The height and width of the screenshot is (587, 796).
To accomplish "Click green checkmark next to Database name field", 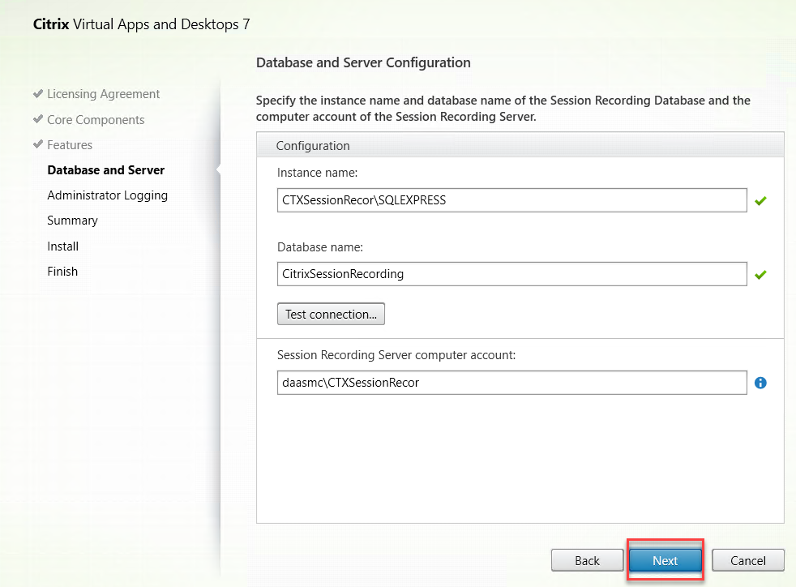I will pos(760,275).
